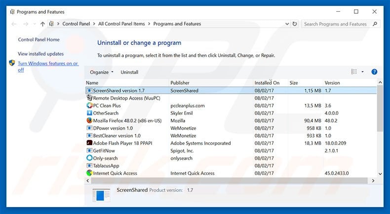
Task: Select Mozilla Firefox 48.0.2 (x86 en-US) name
Action: 127,120
